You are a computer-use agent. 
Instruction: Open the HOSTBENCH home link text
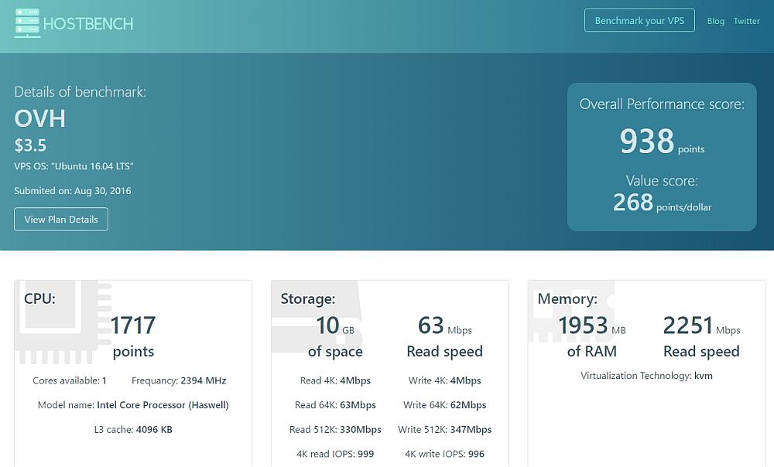pyautogui.click(x=88, y=24)
